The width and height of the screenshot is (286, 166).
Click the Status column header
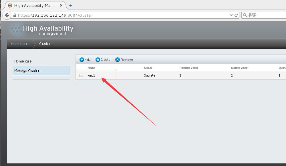[148, 68]
